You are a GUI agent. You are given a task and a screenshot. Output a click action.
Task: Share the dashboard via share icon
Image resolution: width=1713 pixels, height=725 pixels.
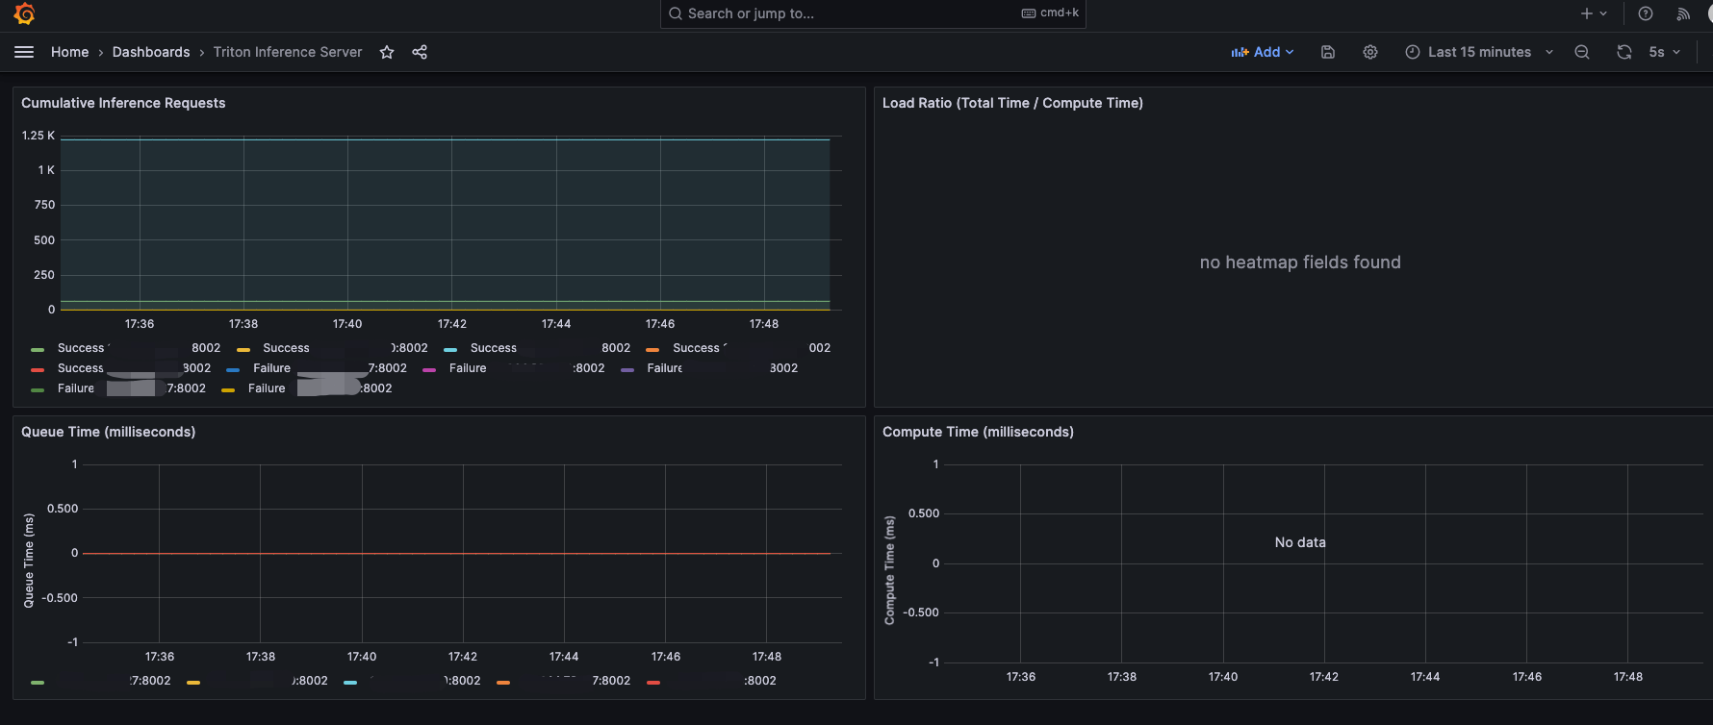(x=420, y=52)
